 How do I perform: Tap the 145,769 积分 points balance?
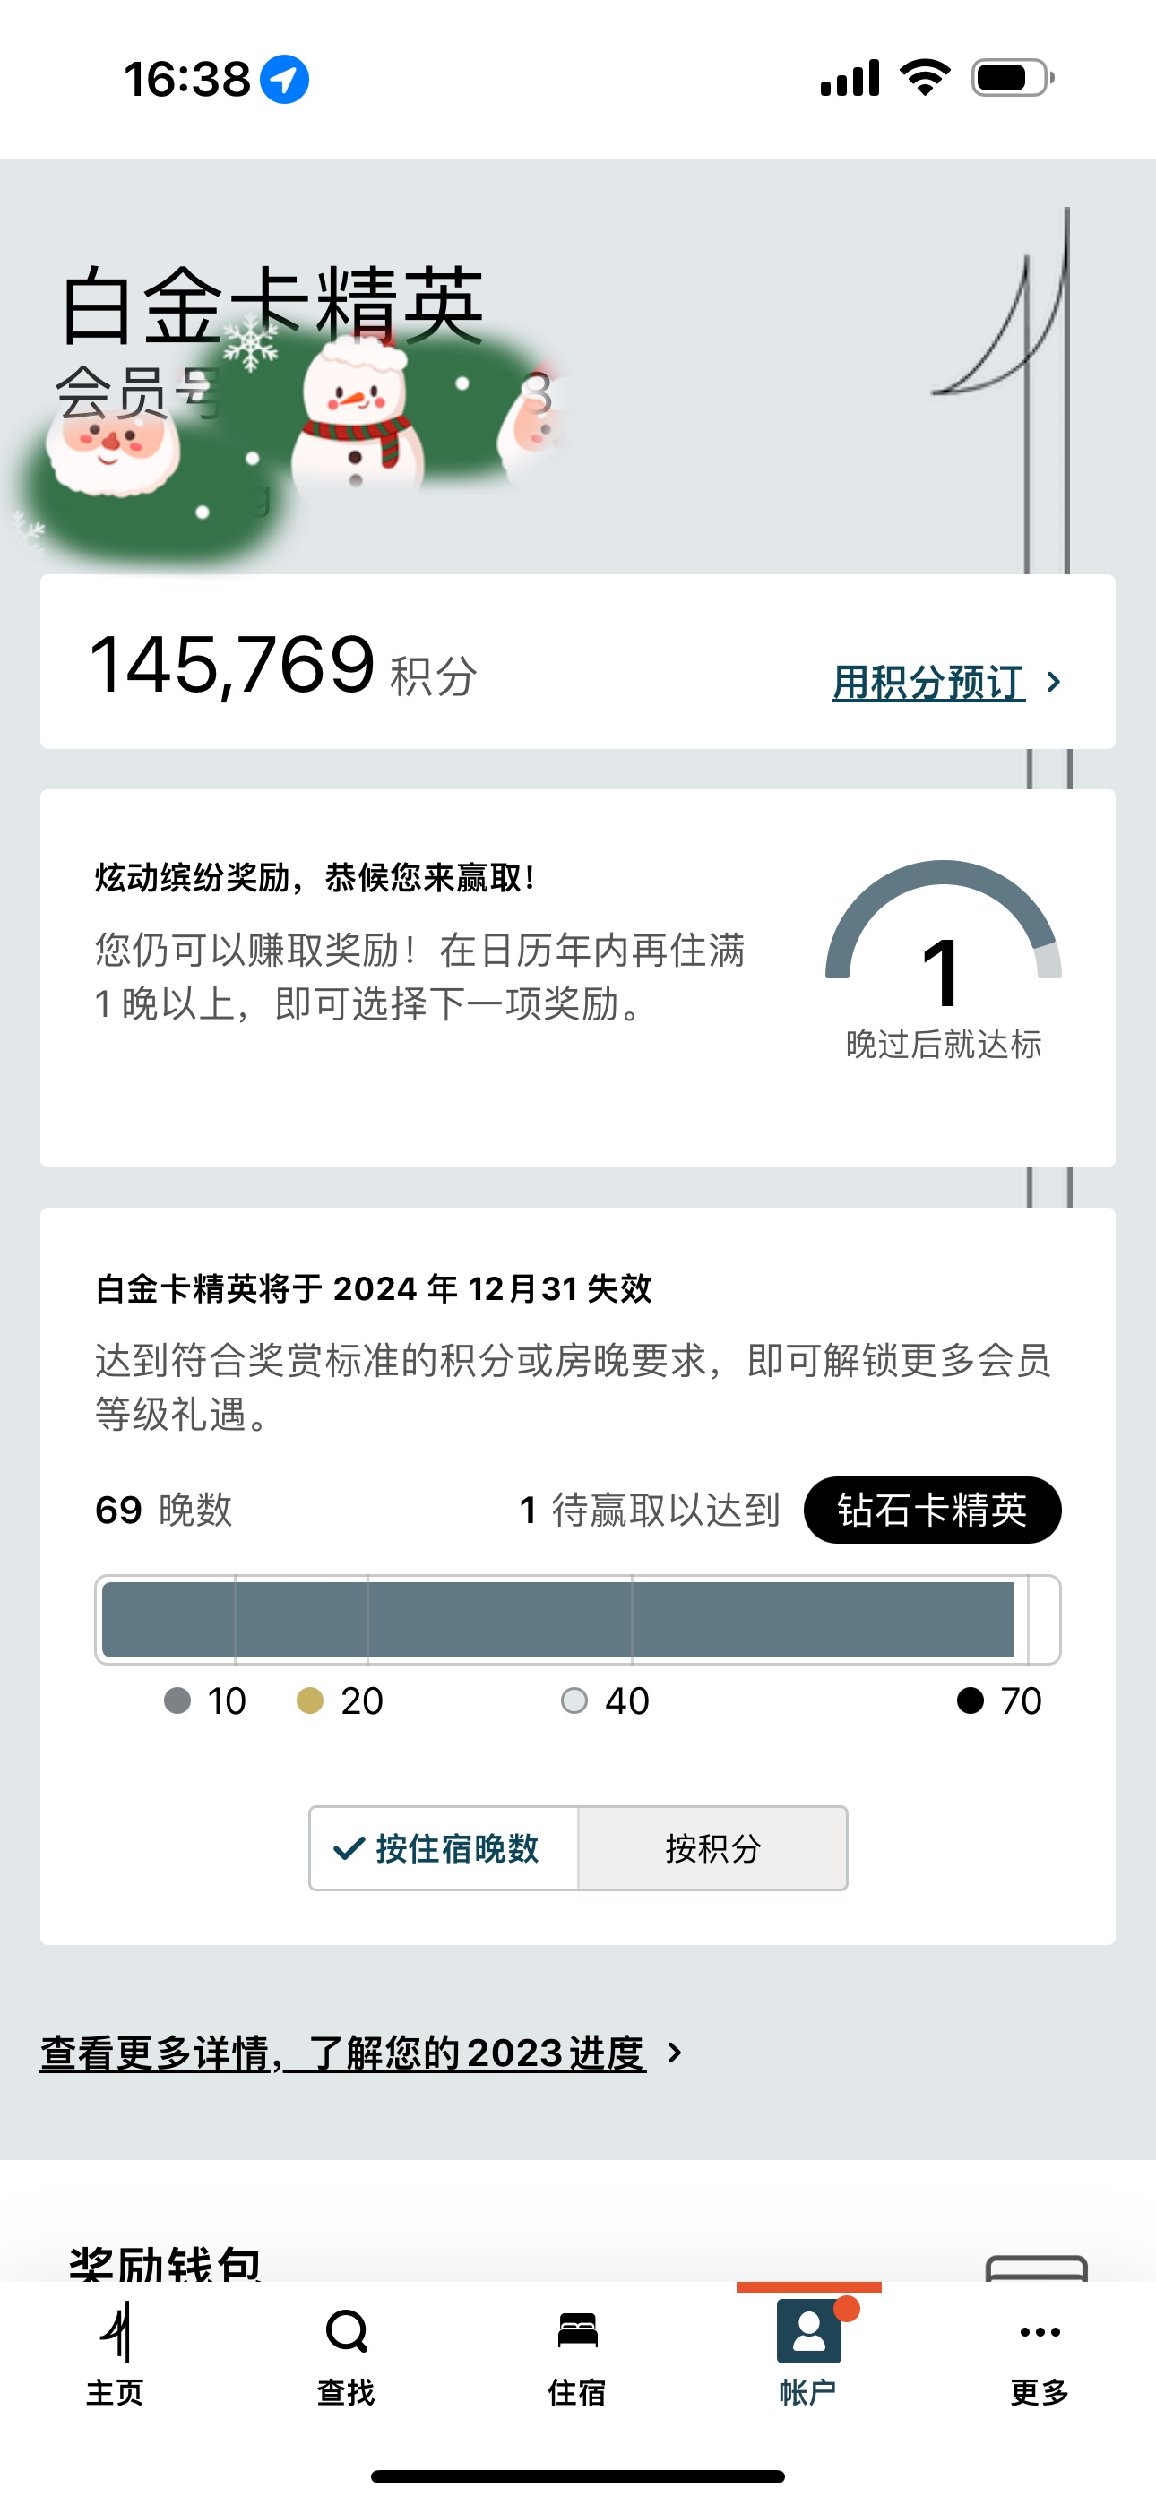282,665
